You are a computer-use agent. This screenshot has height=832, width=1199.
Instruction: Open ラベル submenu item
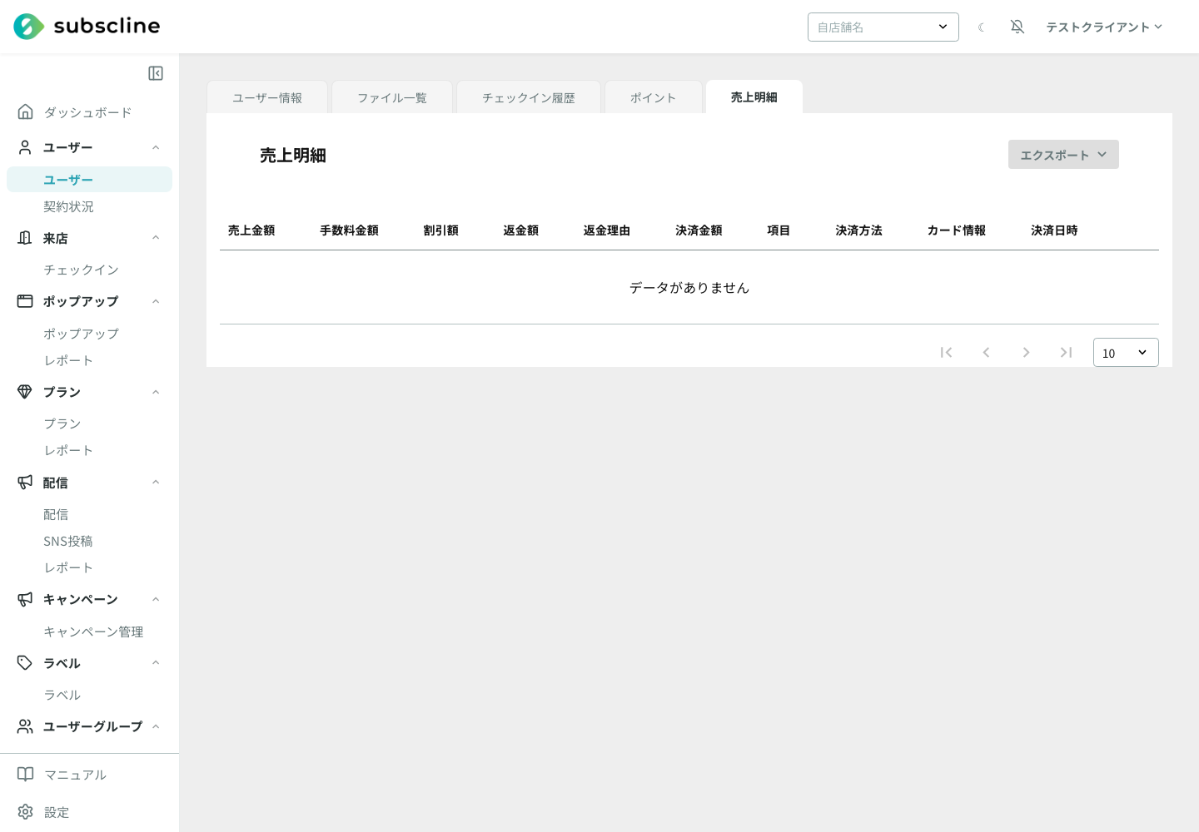pyautogui.click(x=62, y=695)
